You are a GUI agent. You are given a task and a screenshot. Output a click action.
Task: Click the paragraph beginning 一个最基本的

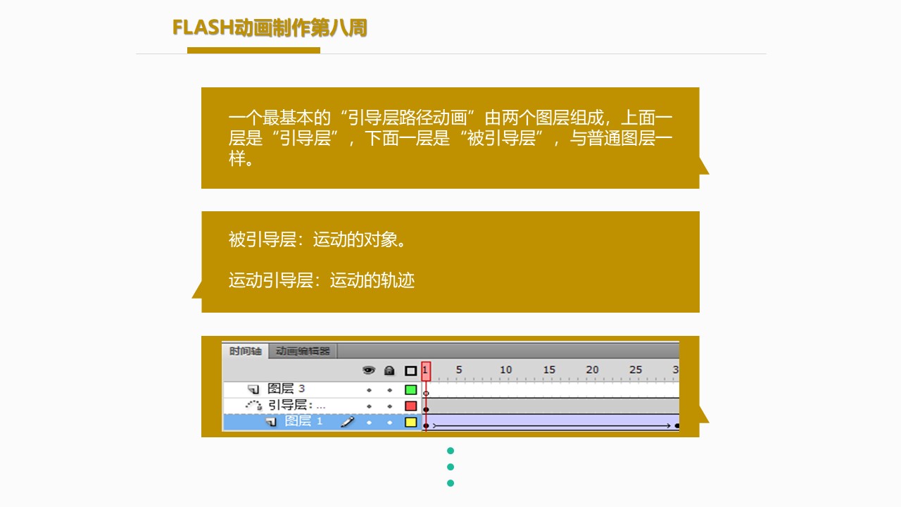point(450,138)
